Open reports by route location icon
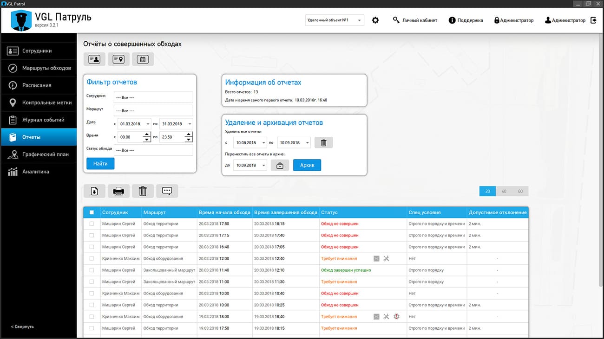 (118, 59)
